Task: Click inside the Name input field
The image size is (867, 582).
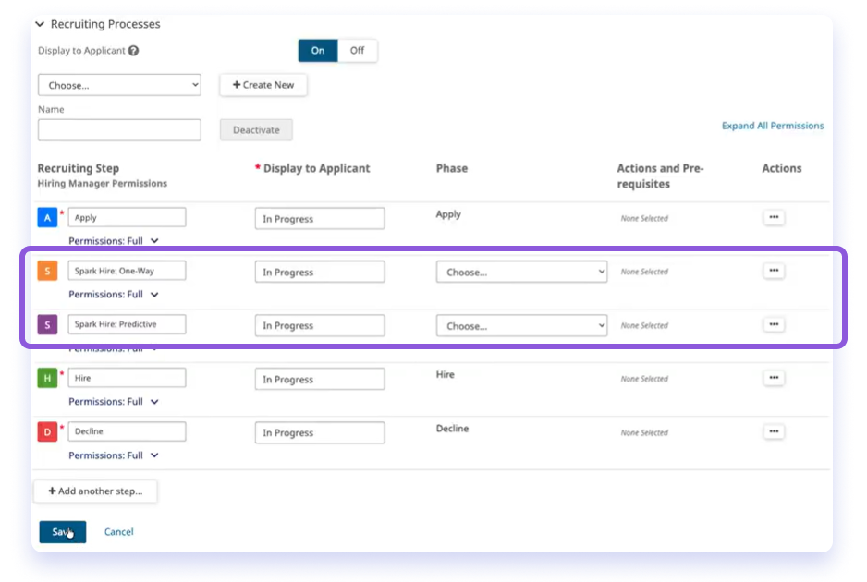Action: pos(119,129)
